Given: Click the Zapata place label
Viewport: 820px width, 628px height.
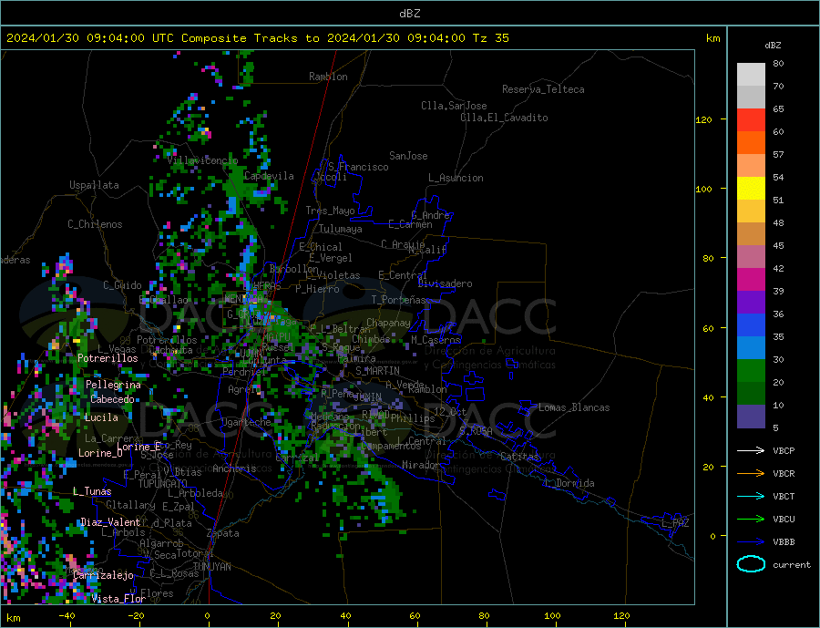Looking at the screenshot, I should click(223, 534).
